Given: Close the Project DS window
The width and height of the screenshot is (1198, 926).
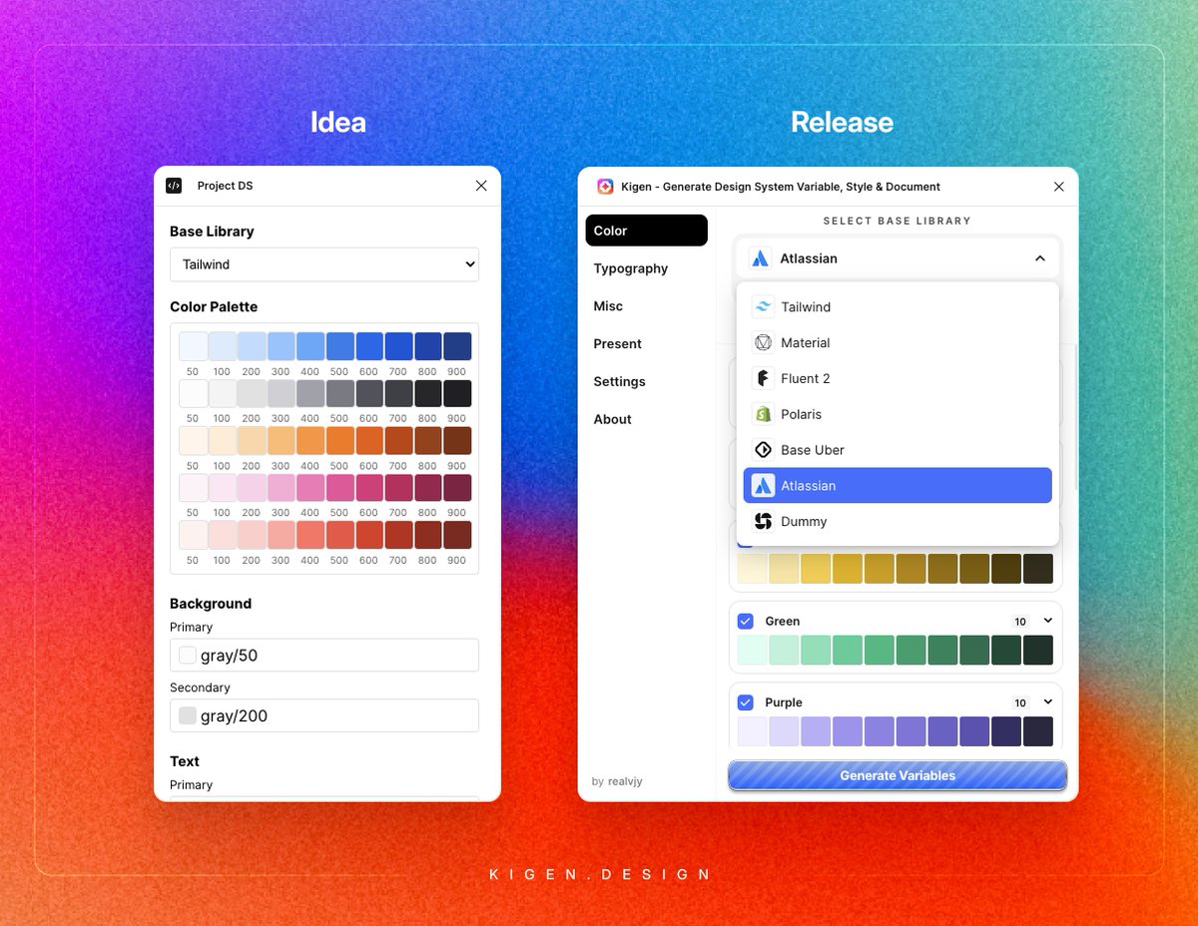Looking at the screenshot, I should coord(481,186).
